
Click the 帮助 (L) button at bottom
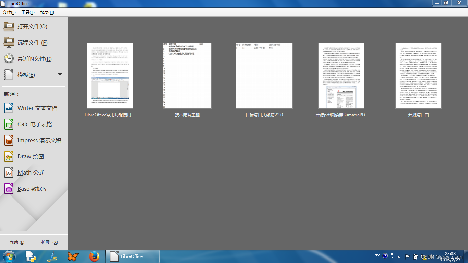coord(17,242)
